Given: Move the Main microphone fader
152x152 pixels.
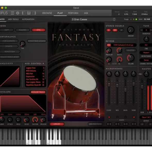Looking at the screenshot, I should tap(125, 89).
